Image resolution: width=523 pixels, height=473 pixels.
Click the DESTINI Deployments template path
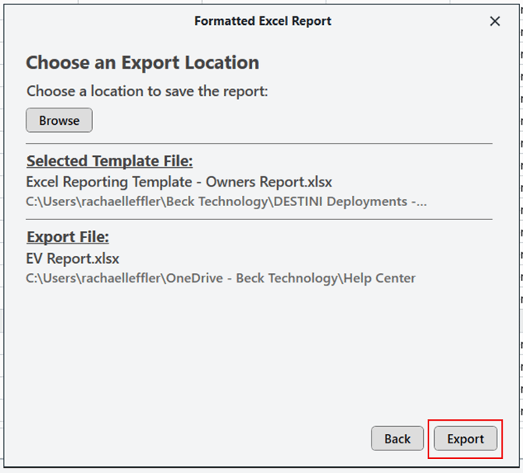click(x=226, y=201)
